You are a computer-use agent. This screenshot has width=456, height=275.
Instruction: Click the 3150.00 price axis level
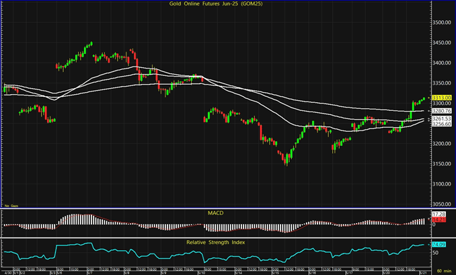click(441, 163)
